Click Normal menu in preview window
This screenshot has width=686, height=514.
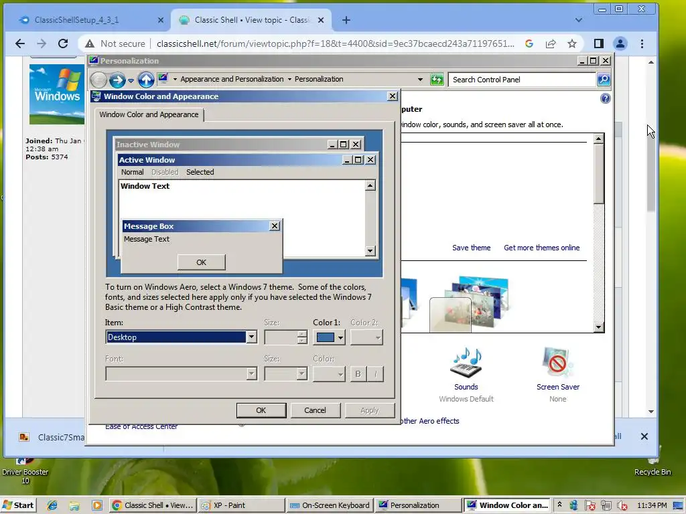point(132,172)
